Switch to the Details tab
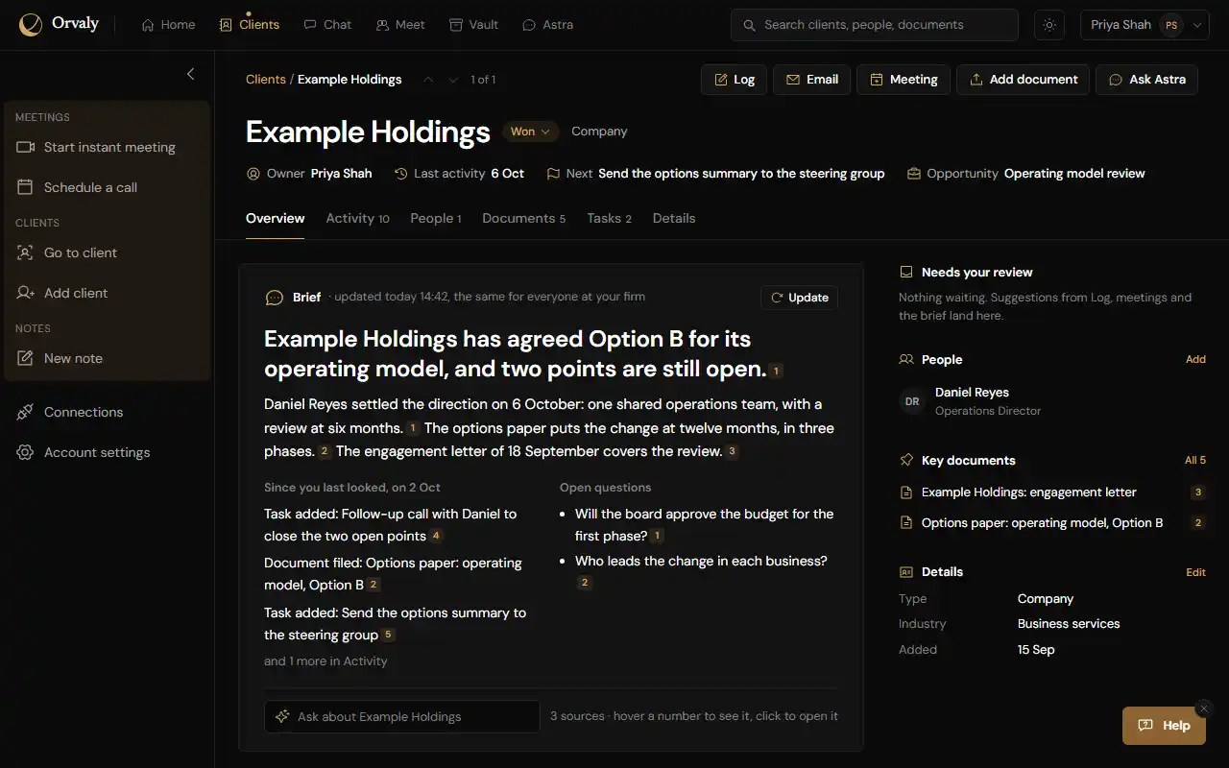This screenshot has height=768, width=1229. 674,218
